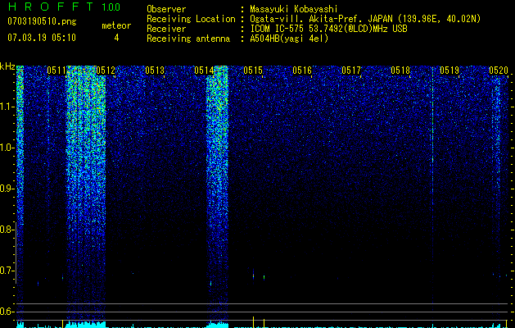
Task: Click the 0.6 frequency axis label
Action: point(7,312)
